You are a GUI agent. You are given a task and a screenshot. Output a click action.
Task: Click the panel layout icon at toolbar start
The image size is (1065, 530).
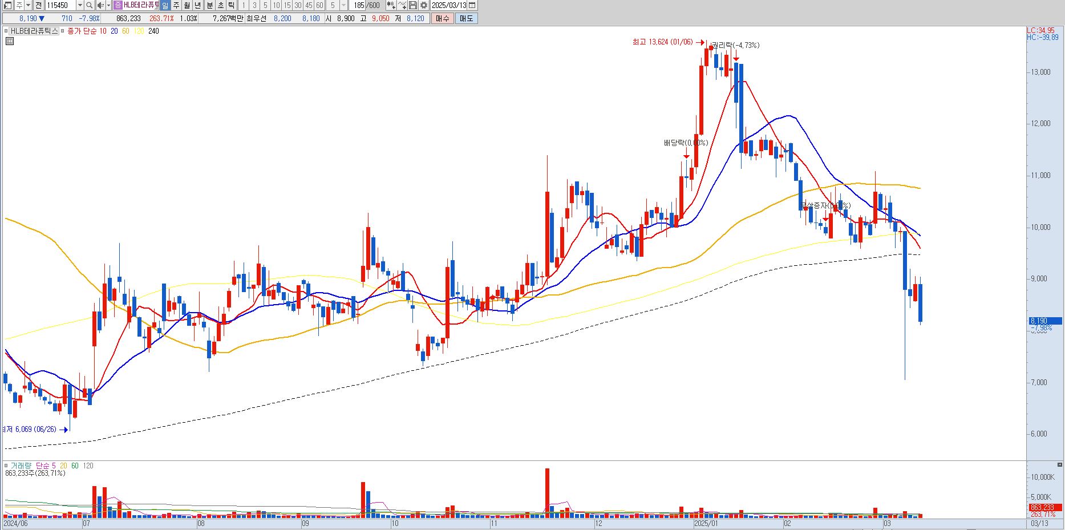tap(8, 5)
